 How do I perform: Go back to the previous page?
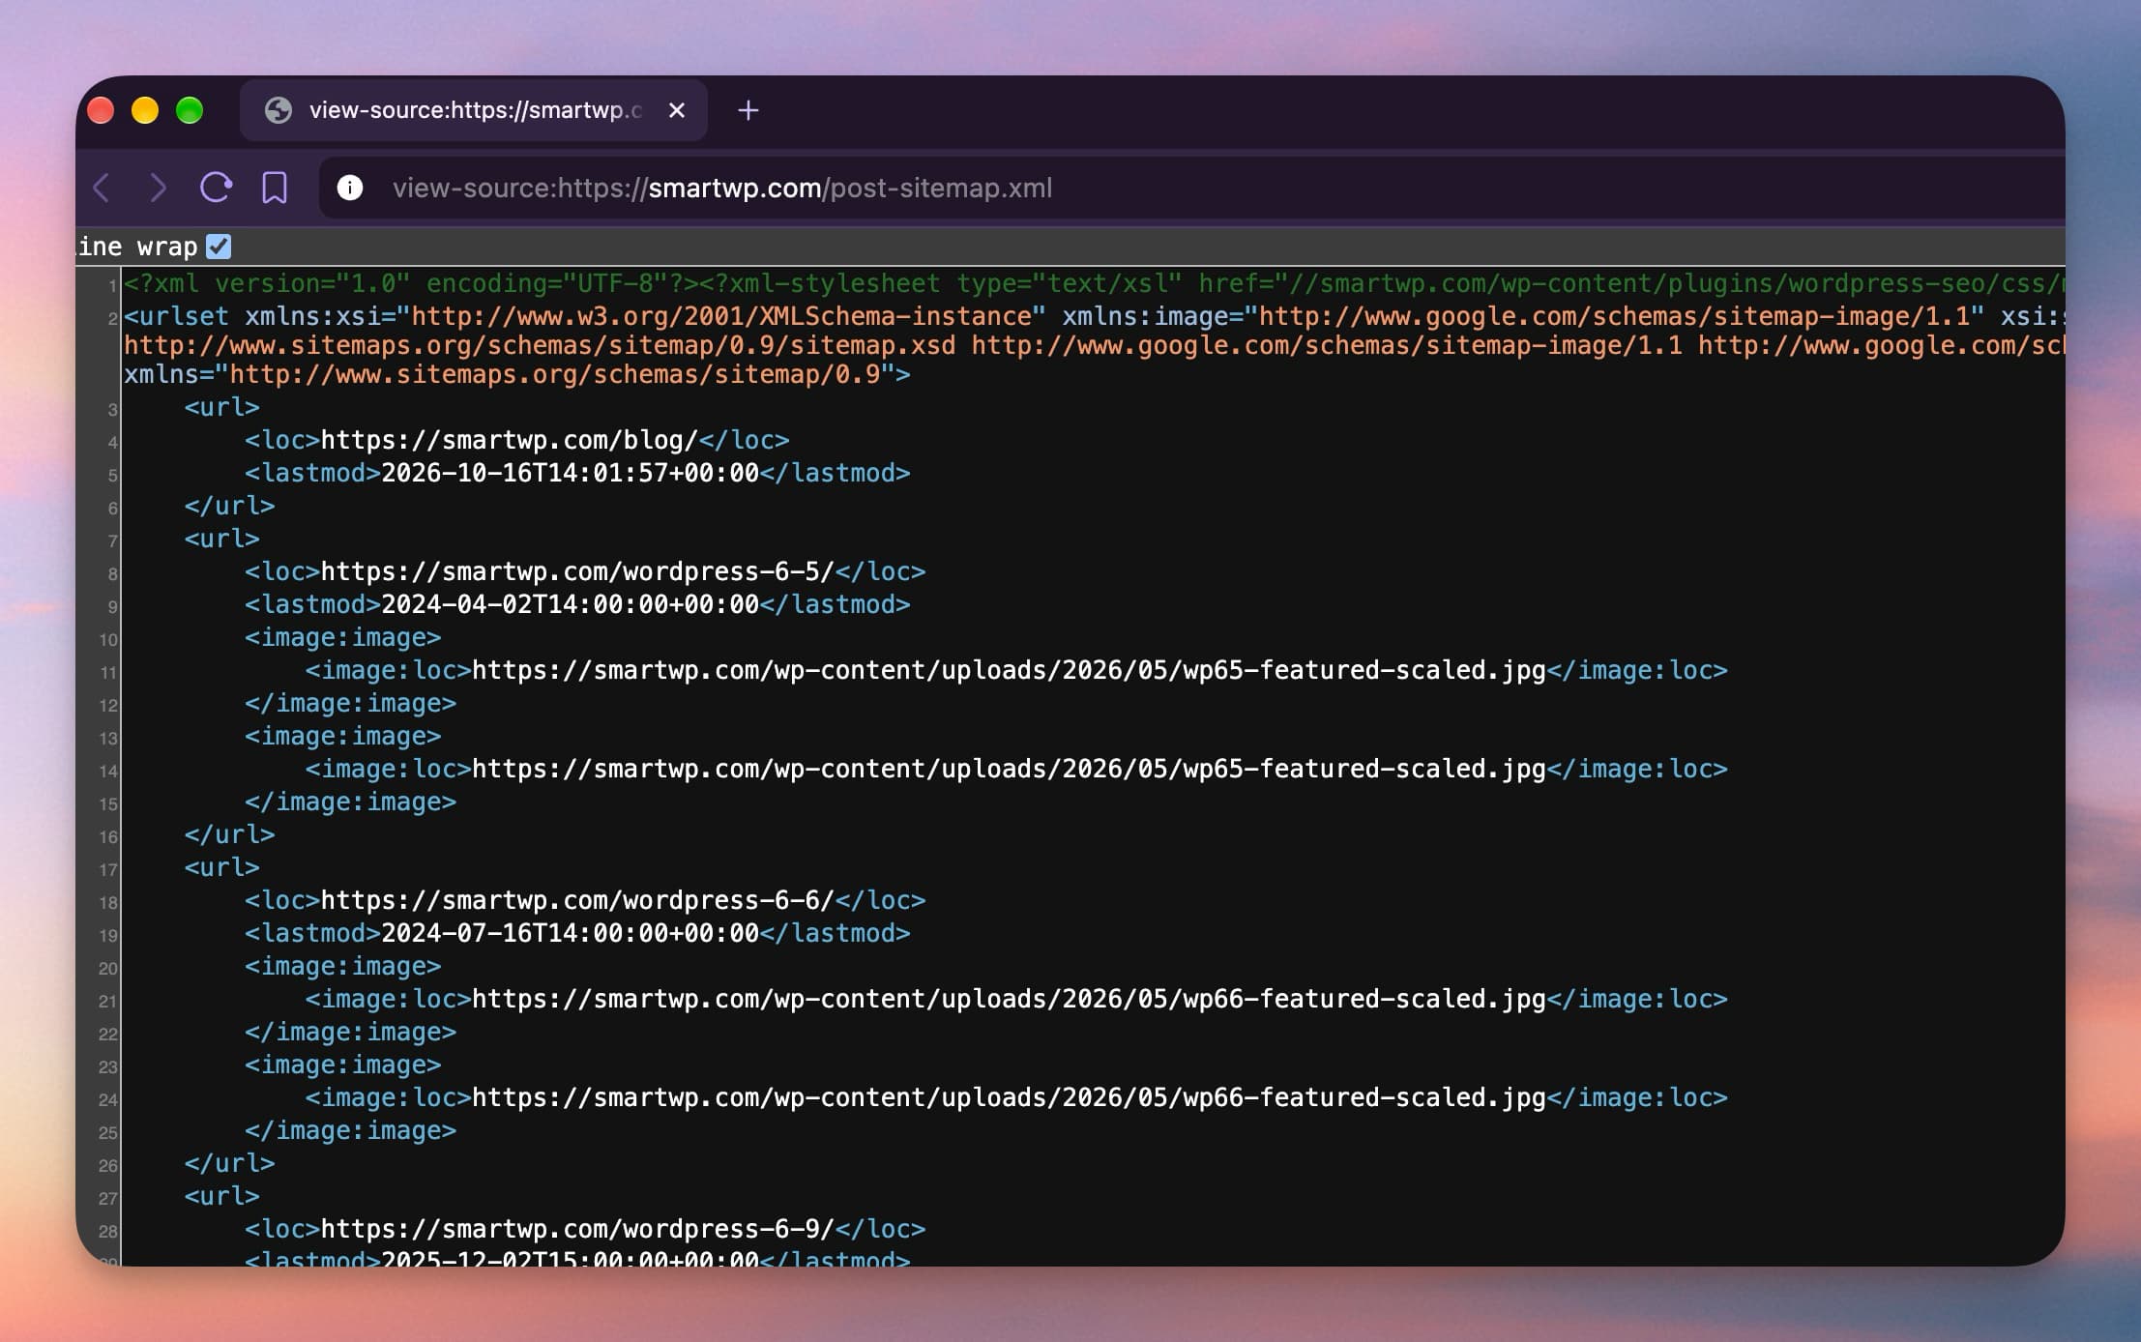click(x=103, y=188)
